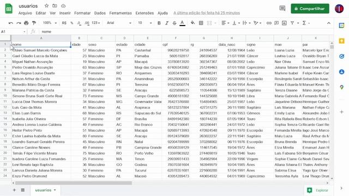
Task: Decrease decimal places
Action: (x=79, y=23)
